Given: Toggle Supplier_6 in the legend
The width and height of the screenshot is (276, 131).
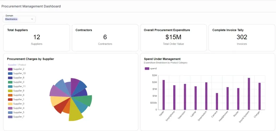Looking at the screenshot, I should pyautogui.click(x=16, y=95).
